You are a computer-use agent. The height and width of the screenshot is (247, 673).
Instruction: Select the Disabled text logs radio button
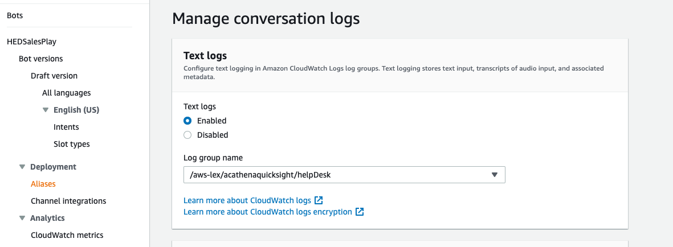coord(187,135)
